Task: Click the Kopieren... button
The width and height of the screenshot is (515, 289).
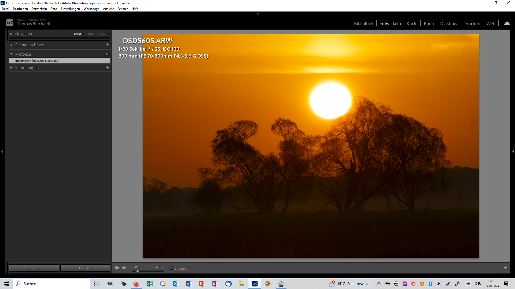Action: pos(34,268)
